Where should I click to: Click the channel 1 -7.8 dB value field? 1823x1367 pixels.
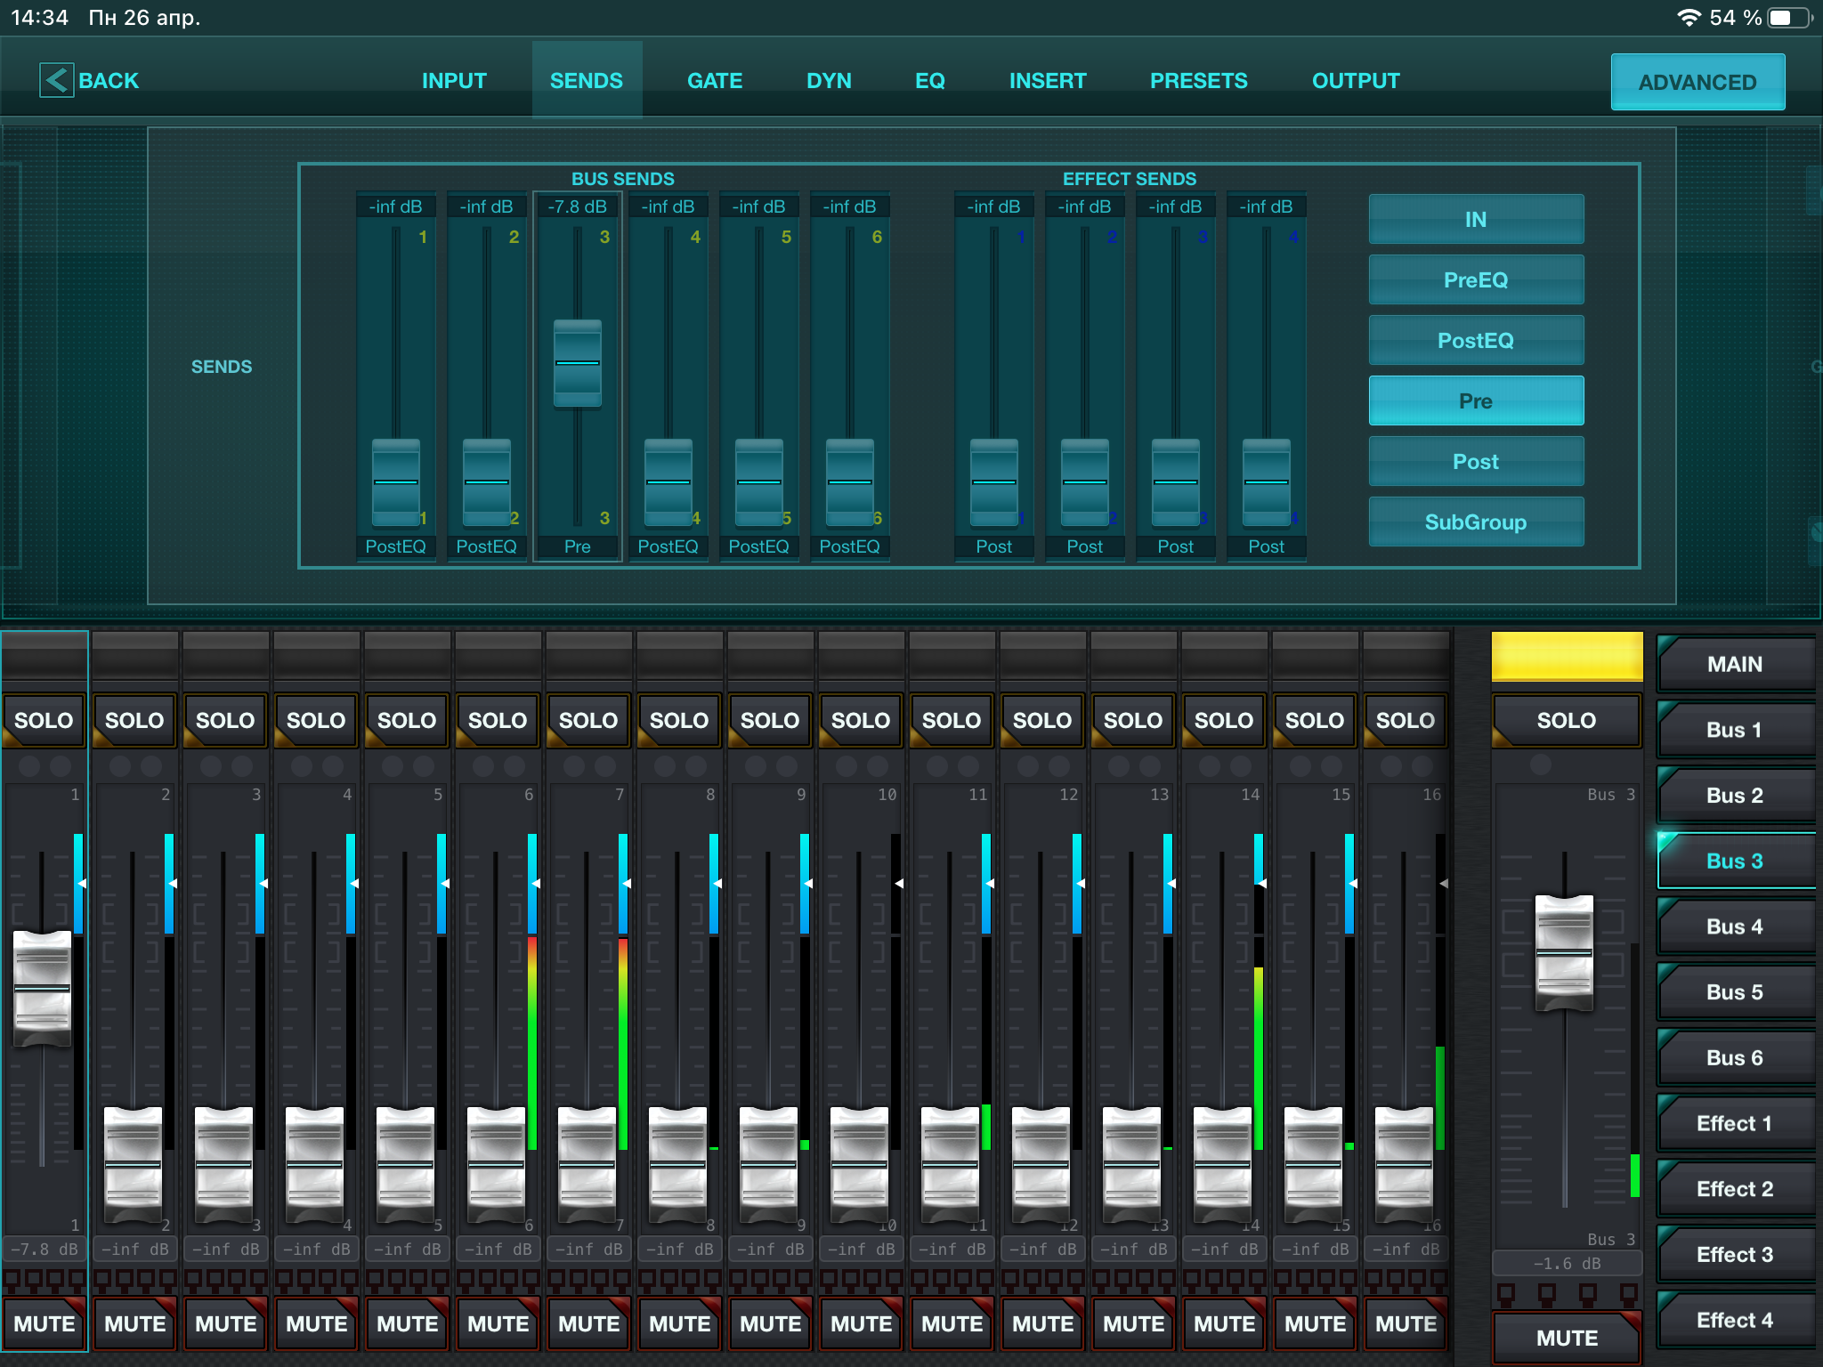point(44,1249)
